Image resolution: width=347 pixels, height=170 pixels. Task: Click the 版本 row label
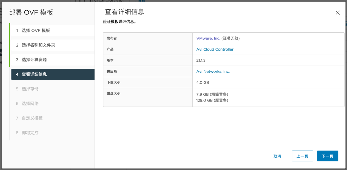[110, 60]
